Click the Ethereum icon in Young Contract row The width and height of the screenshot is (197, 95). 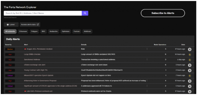pos(190,71)
